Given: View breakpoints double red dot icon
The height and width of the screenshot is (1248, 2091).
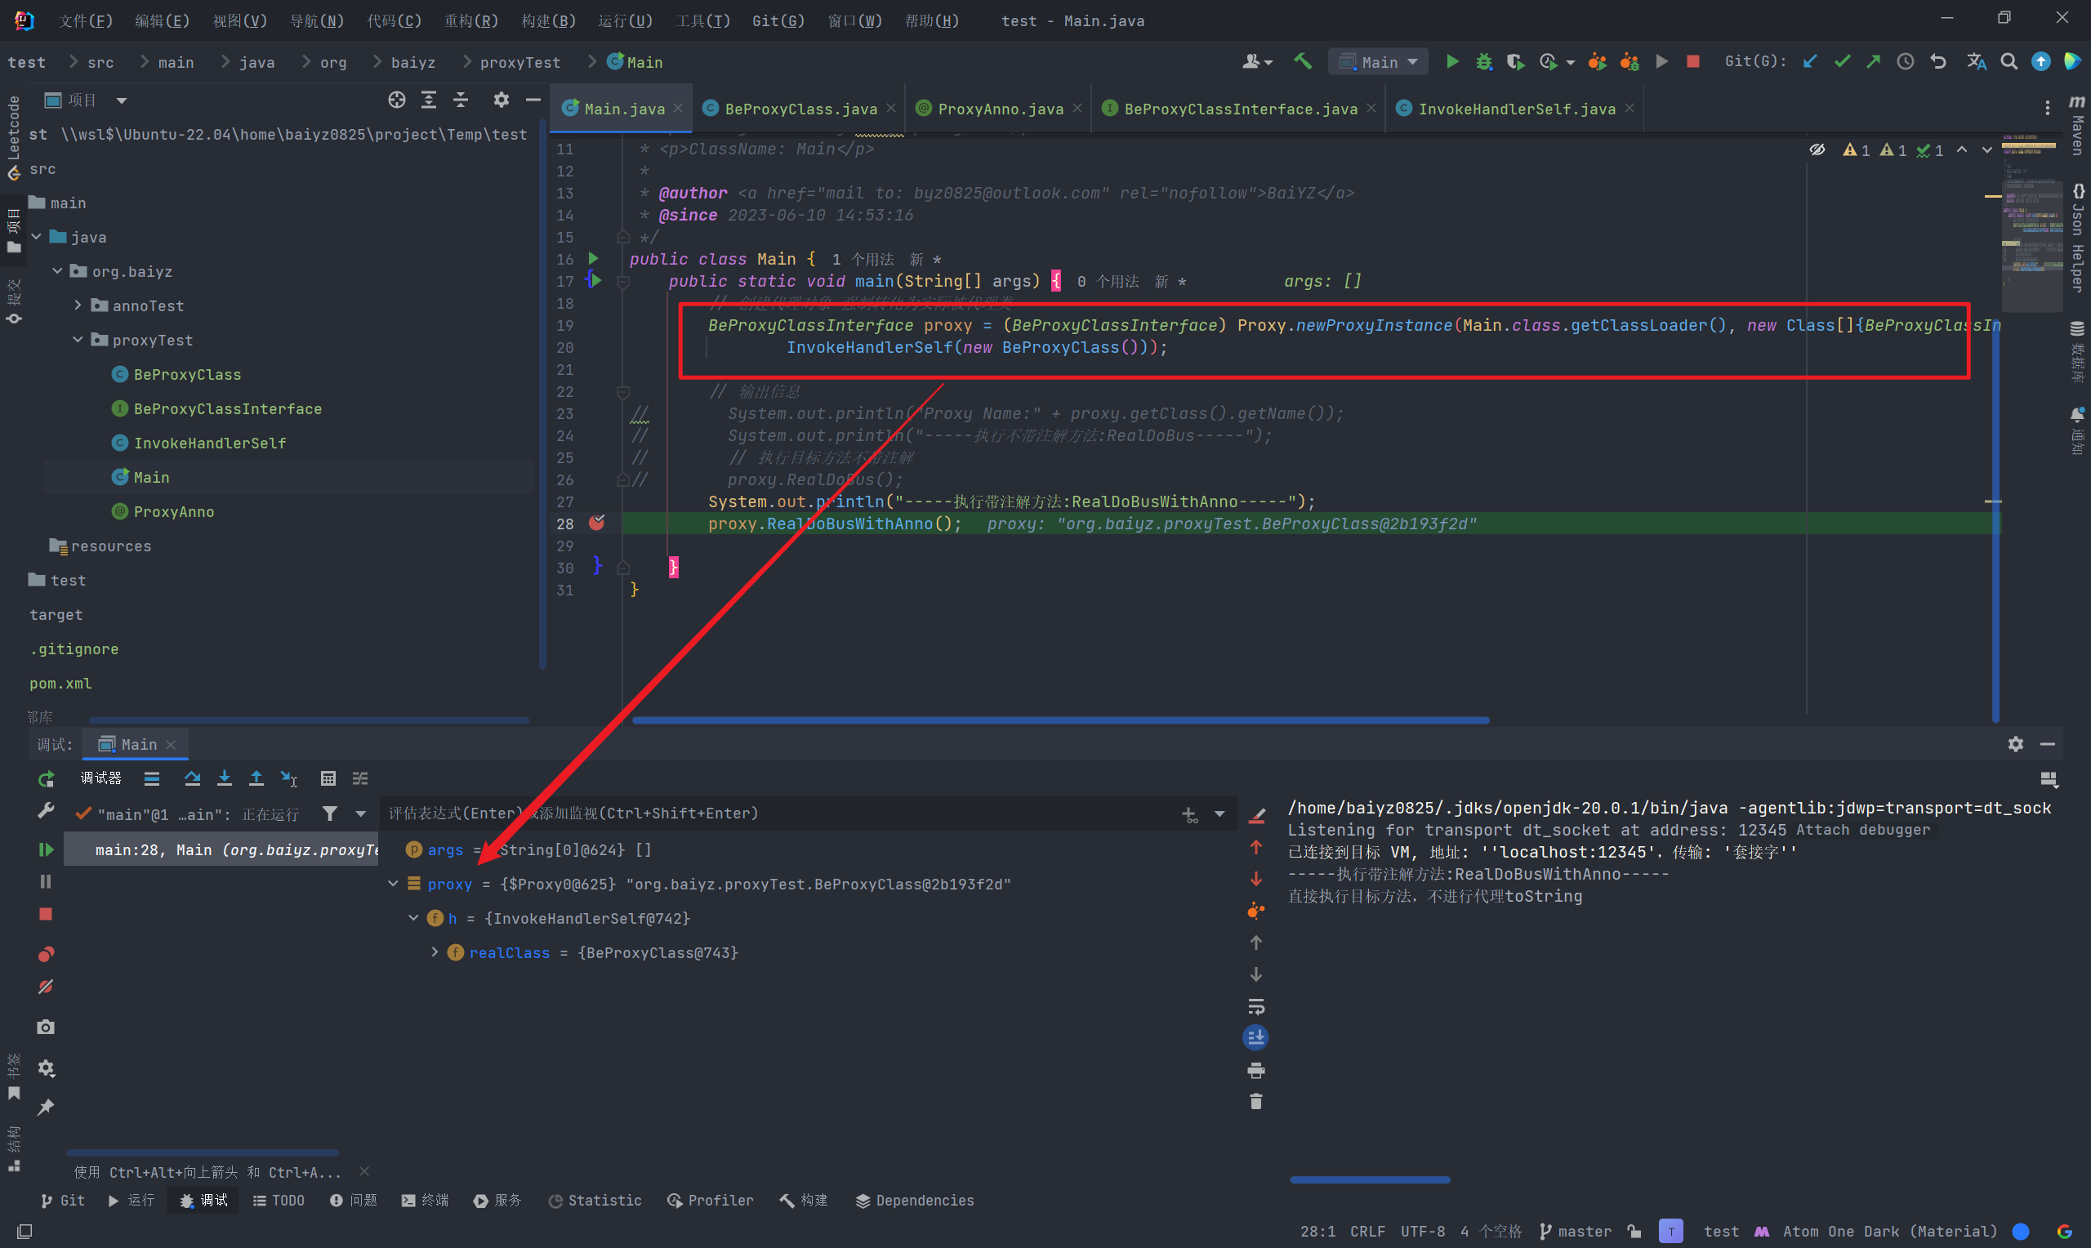Looking at the screenshot, I should coord(47,954).
